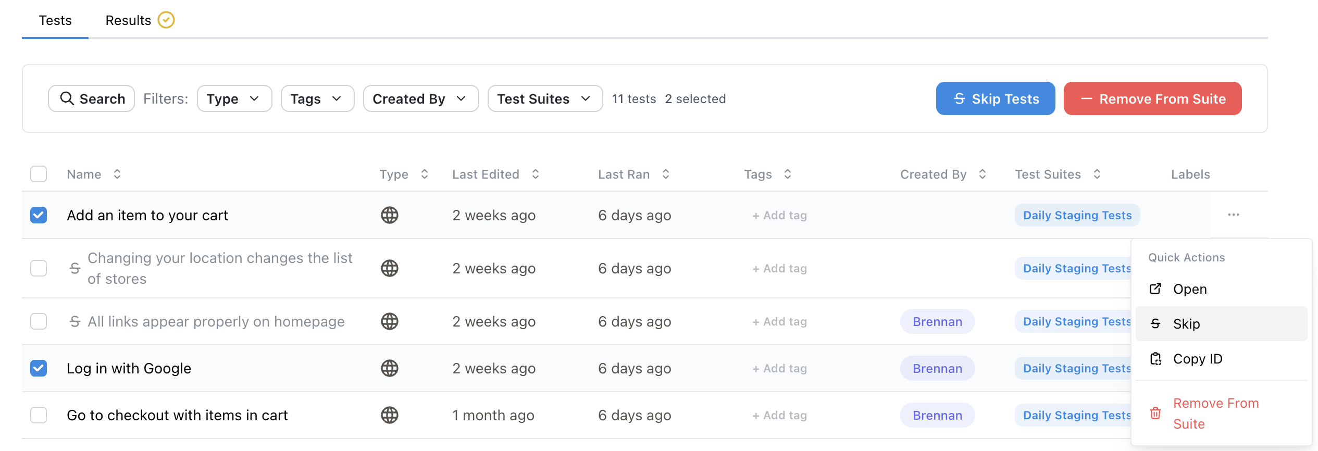
Task: Open the 'Log in with Google' test
Action: pyautogui.click(x=129, y=368)
